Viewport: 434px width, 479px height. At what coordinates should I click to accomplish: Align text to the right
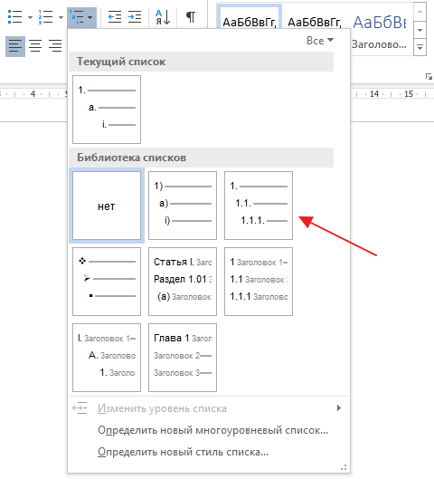[55, 46]
